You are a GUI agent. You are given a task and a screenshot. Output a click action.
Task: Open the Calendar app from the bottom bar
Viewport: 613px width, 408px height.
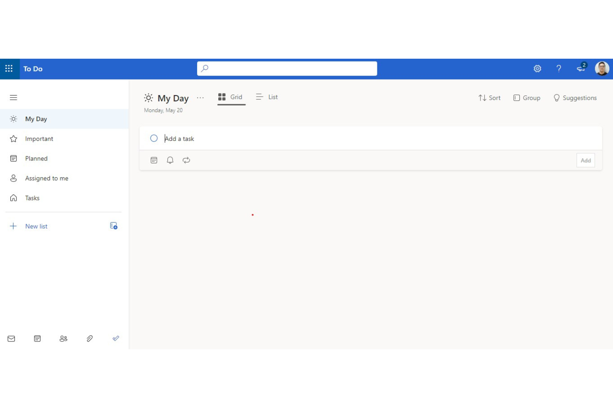37,339
